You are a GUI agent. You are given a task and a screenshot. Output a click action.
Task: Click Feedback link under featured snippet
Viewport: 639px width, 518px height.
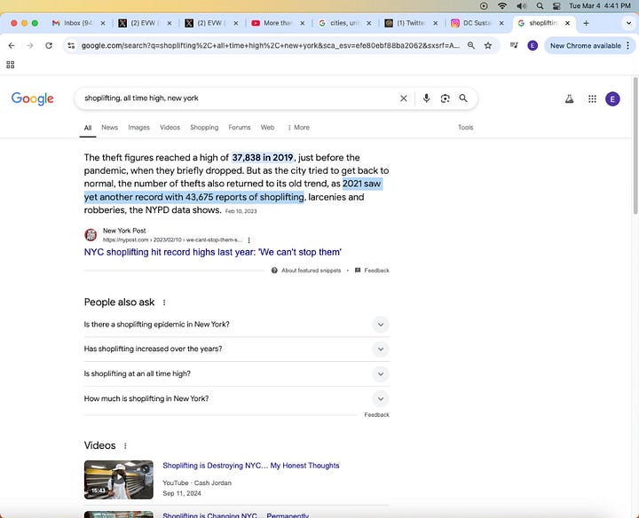(x=376, y=271)
